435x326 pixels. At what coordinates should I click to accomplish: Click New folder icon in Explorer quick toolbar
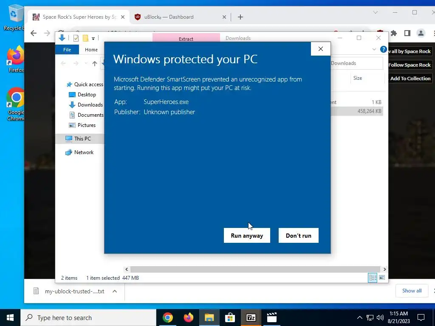point(85,38)
